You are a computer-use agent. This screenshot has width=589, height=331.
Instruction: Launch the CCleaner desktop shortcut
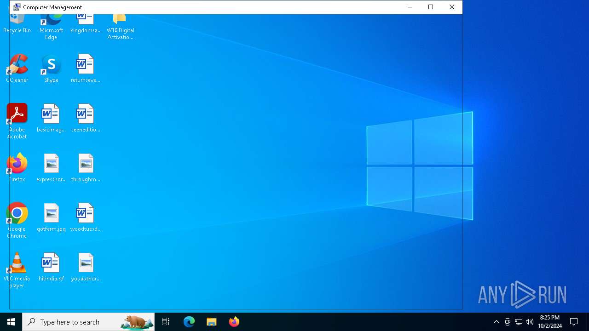coord(17,68)
